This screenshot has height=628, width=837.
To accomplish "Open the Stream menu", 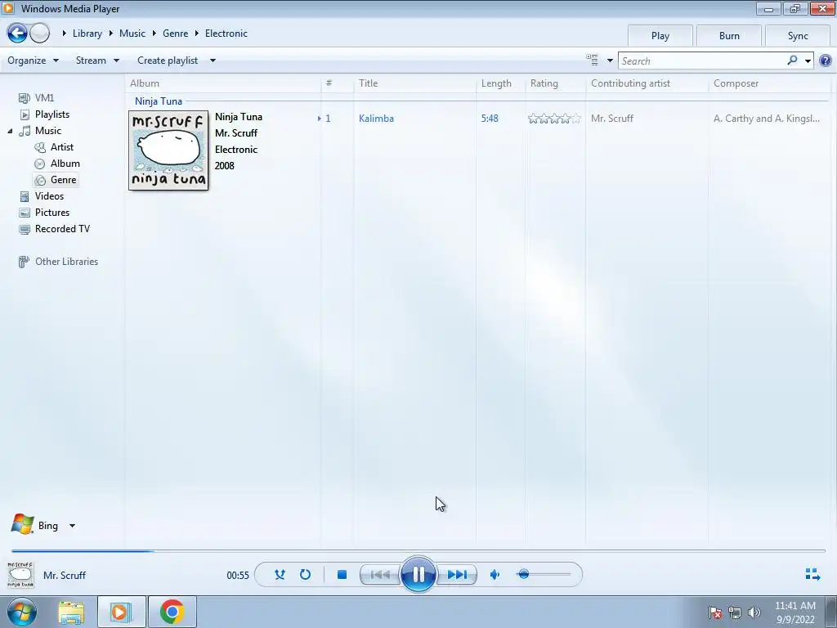I will (x=98, y=61).
